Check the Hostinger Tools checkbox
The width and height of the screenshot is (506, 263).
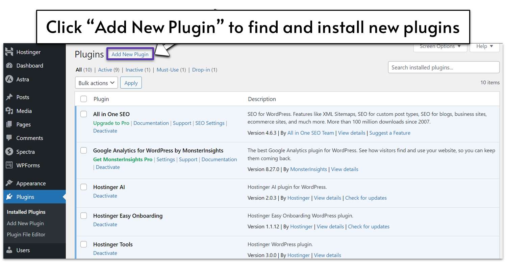pyautogui.click(x=83, y=244)
